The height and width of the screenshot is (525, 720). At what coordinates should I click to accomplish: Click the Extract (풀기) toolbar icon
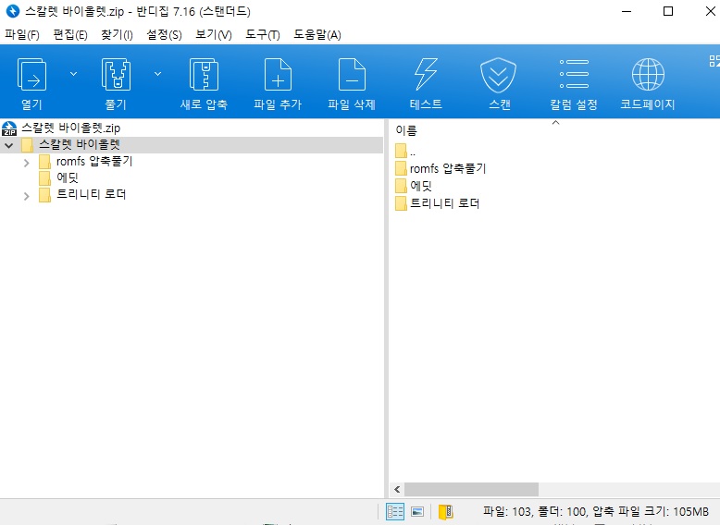(116, 74)
